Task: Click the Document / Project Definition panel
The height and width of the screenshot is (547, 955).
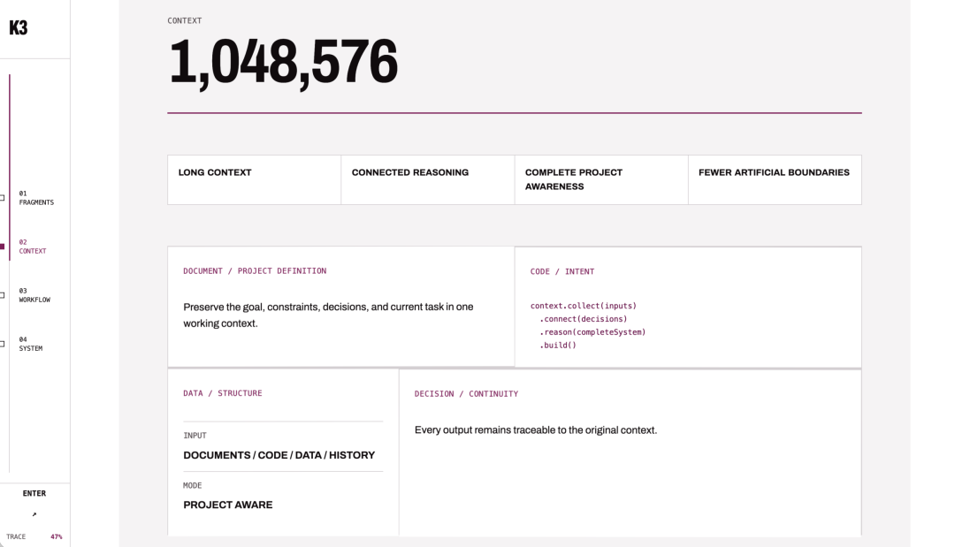Action: pyautogui.click(x=341, y=307)
